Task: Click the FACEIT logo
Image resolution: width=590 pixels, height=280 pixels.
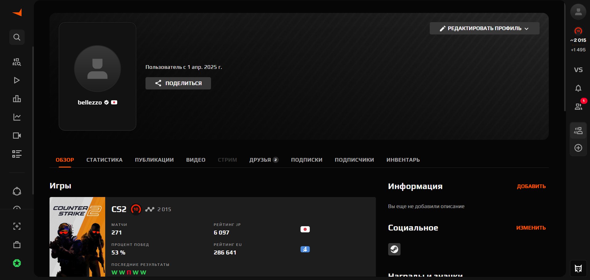Action: (17, 12)
